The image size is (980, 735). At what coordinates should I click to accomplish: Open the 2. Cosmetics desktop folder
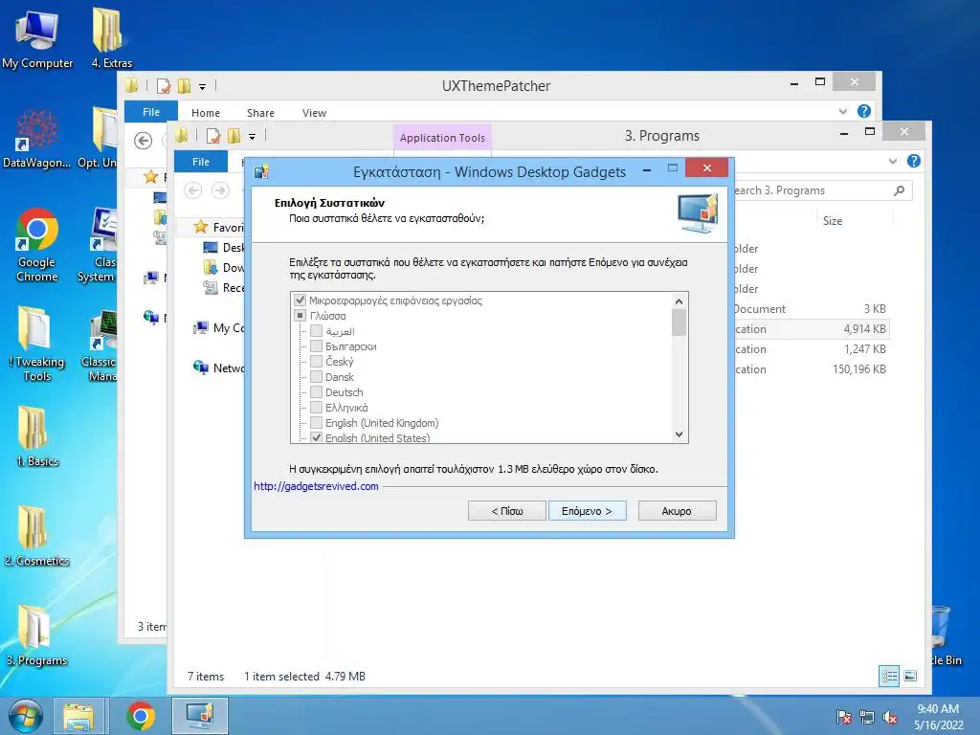(x=36, y=536)
